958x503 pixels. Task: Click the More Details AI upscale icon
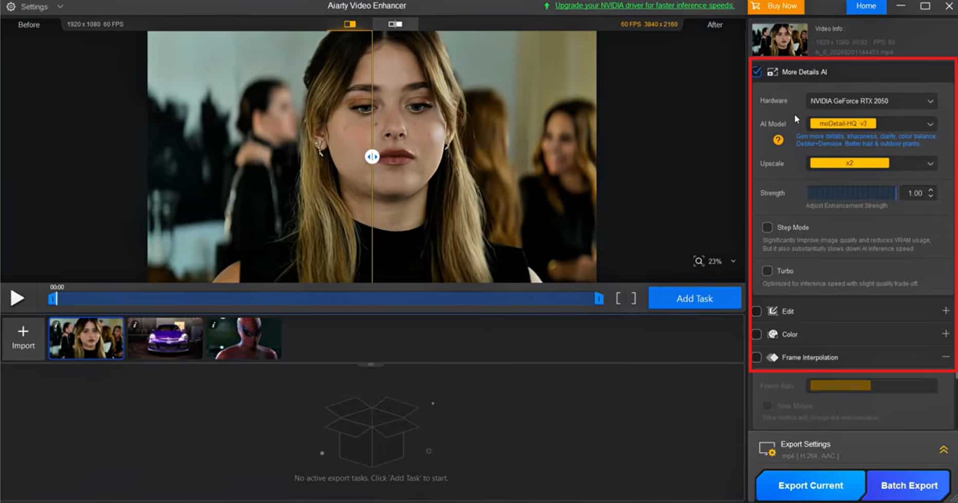(773, 72)
